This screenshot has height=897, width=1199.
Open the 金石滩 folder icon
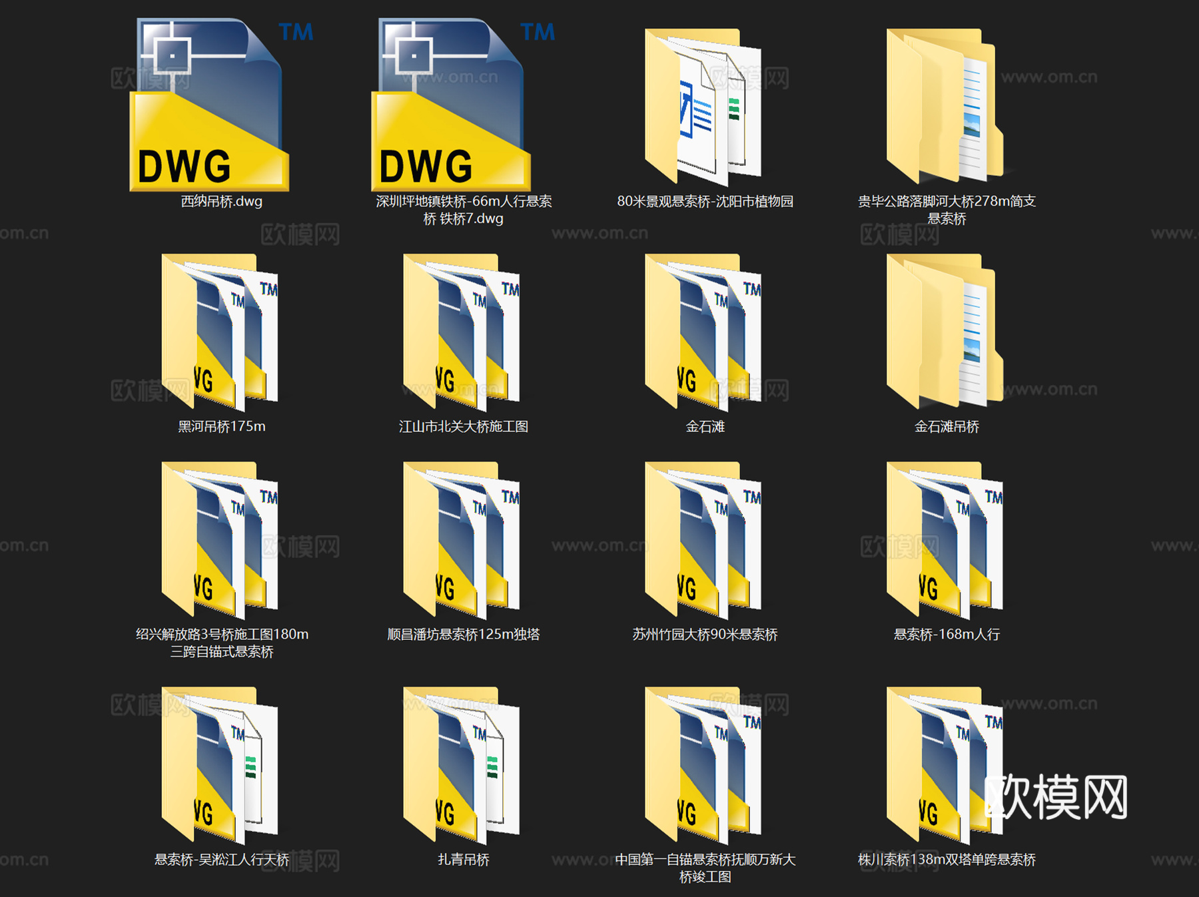pos(703,332)
